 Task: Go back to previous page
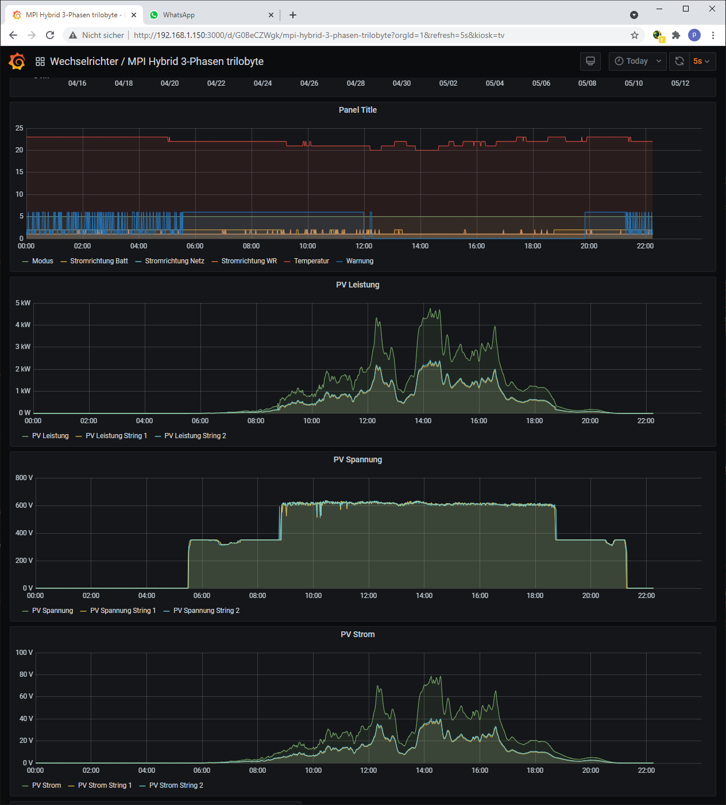click(13, 35)
